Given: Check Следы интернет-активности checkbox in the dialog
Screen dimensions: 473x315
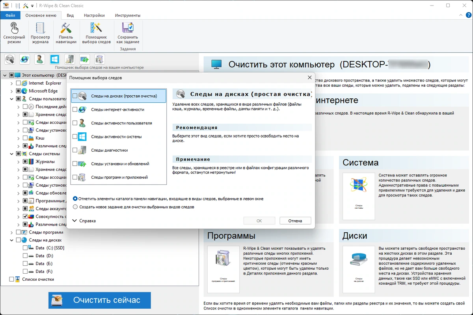Looking at the screenshot, I should click(x=75, y=109).
